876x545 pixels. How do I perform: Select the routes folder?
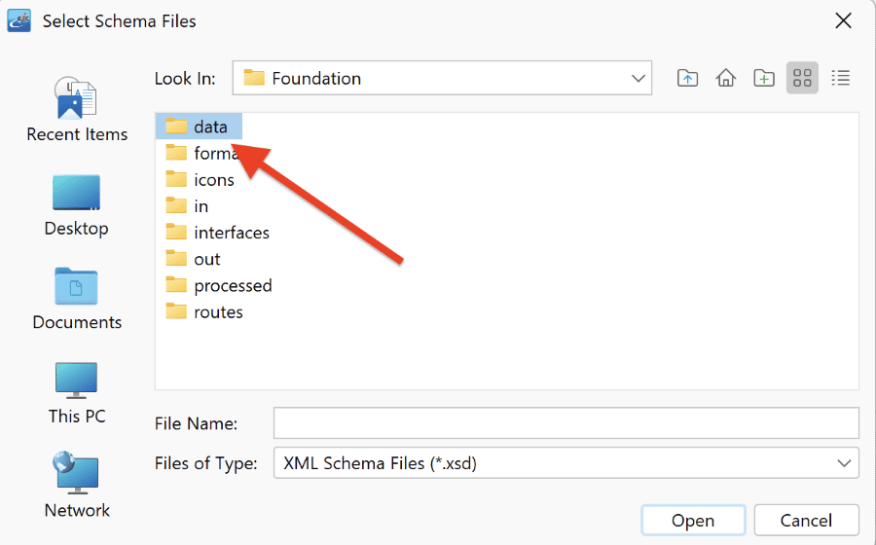click(x=204, y=311)
